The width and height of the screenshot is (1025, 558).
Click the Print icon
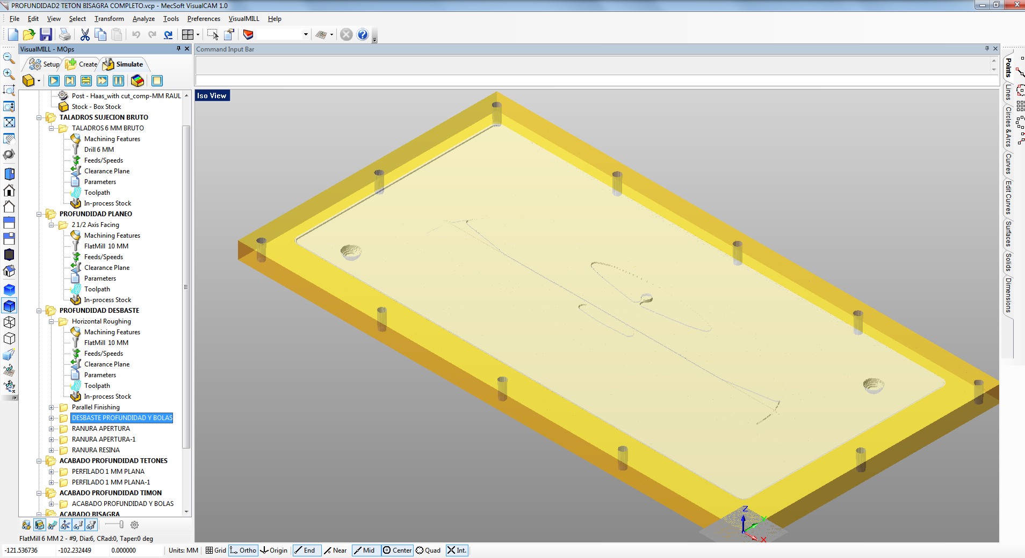[65, 35]
